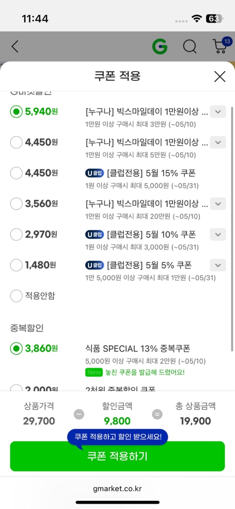Open Gmarket home via G logo
The height and width of the screenshot is (509, 235).
click(160, 46)
